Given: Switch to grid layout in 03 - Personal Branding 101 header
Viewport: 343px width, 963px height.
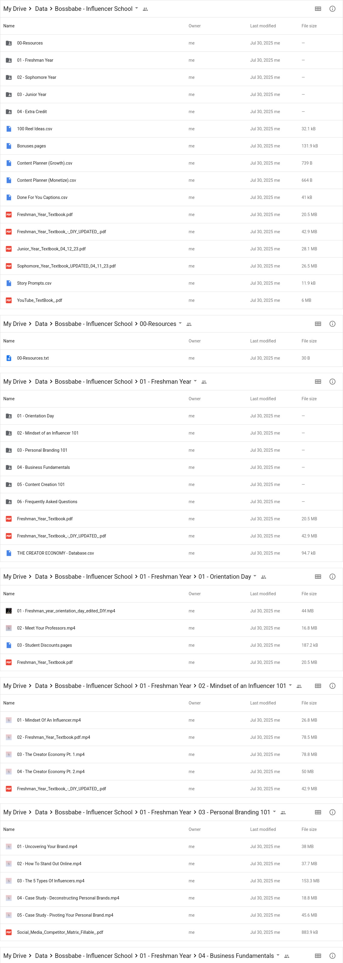Looking at the screenshot, I should click(318, 812).
